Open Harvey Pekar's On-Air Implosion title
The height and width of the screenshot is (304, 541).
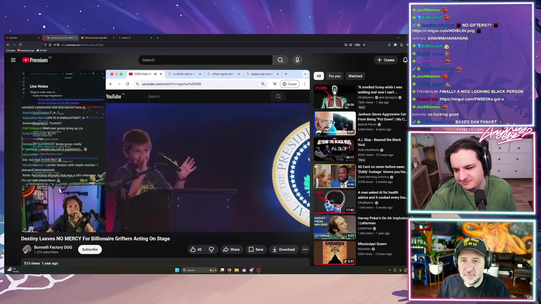pos(383,221)
